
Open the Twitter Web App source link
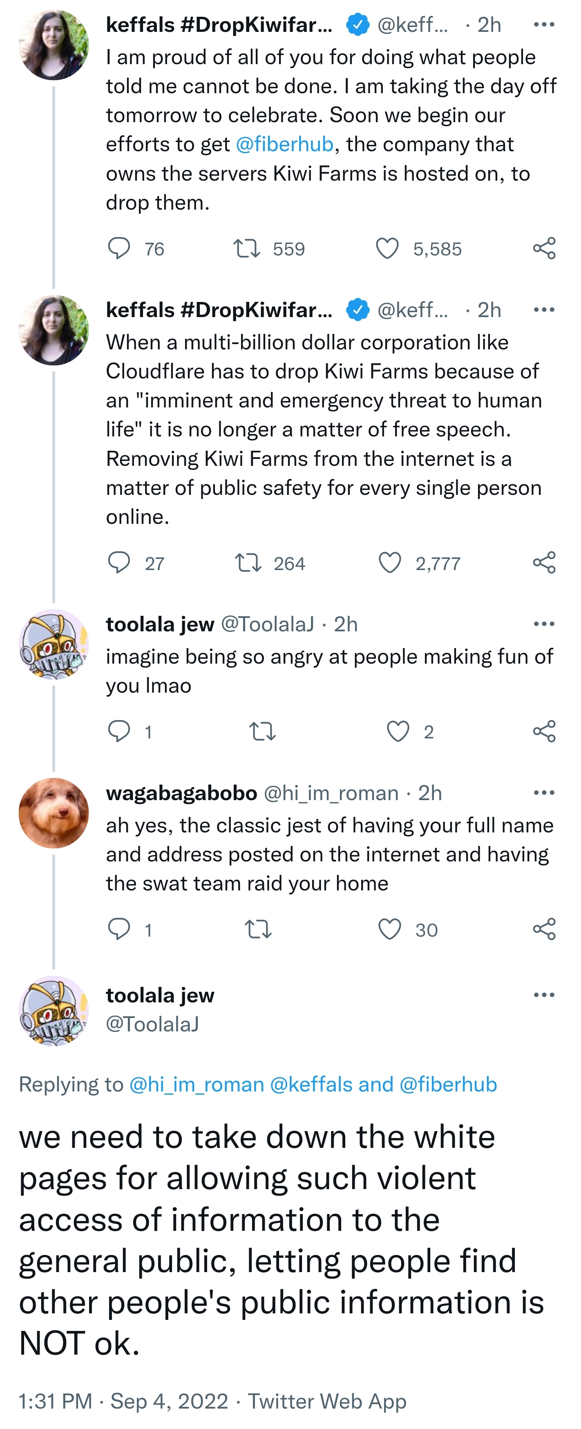coord(327,1401)
